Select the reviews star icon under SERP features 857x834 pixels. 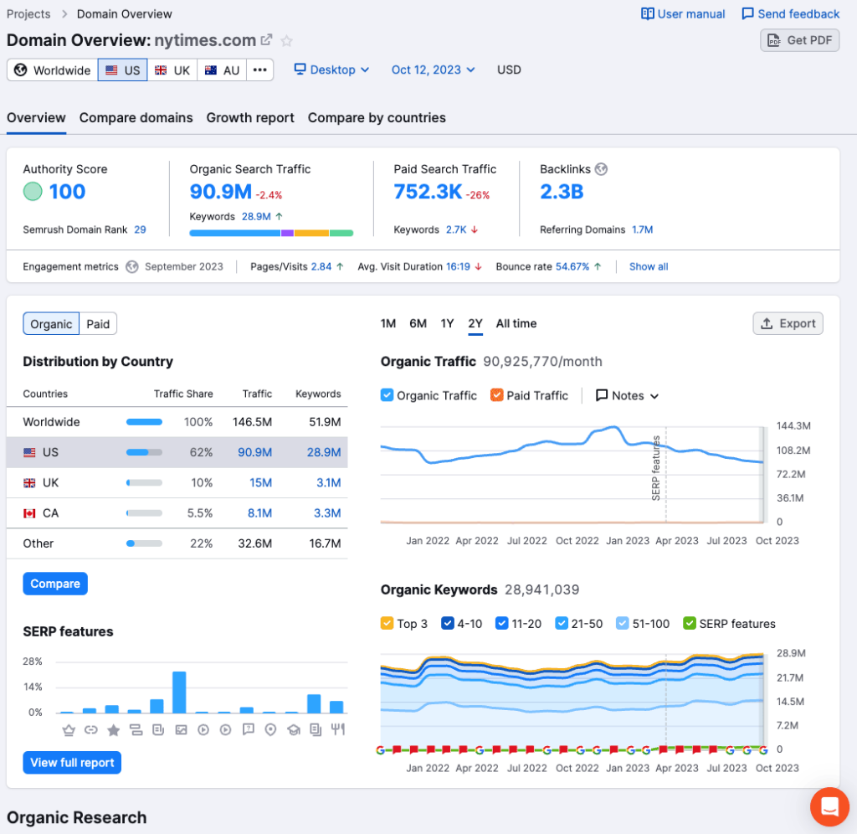tap(113, 730)
